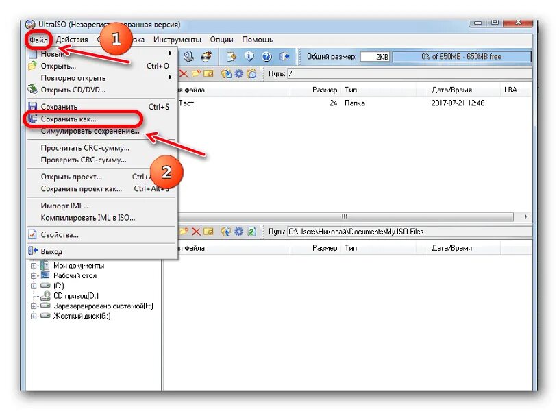Click the 2017-07-21 12:46 date cell

click(x=458, y=103)
